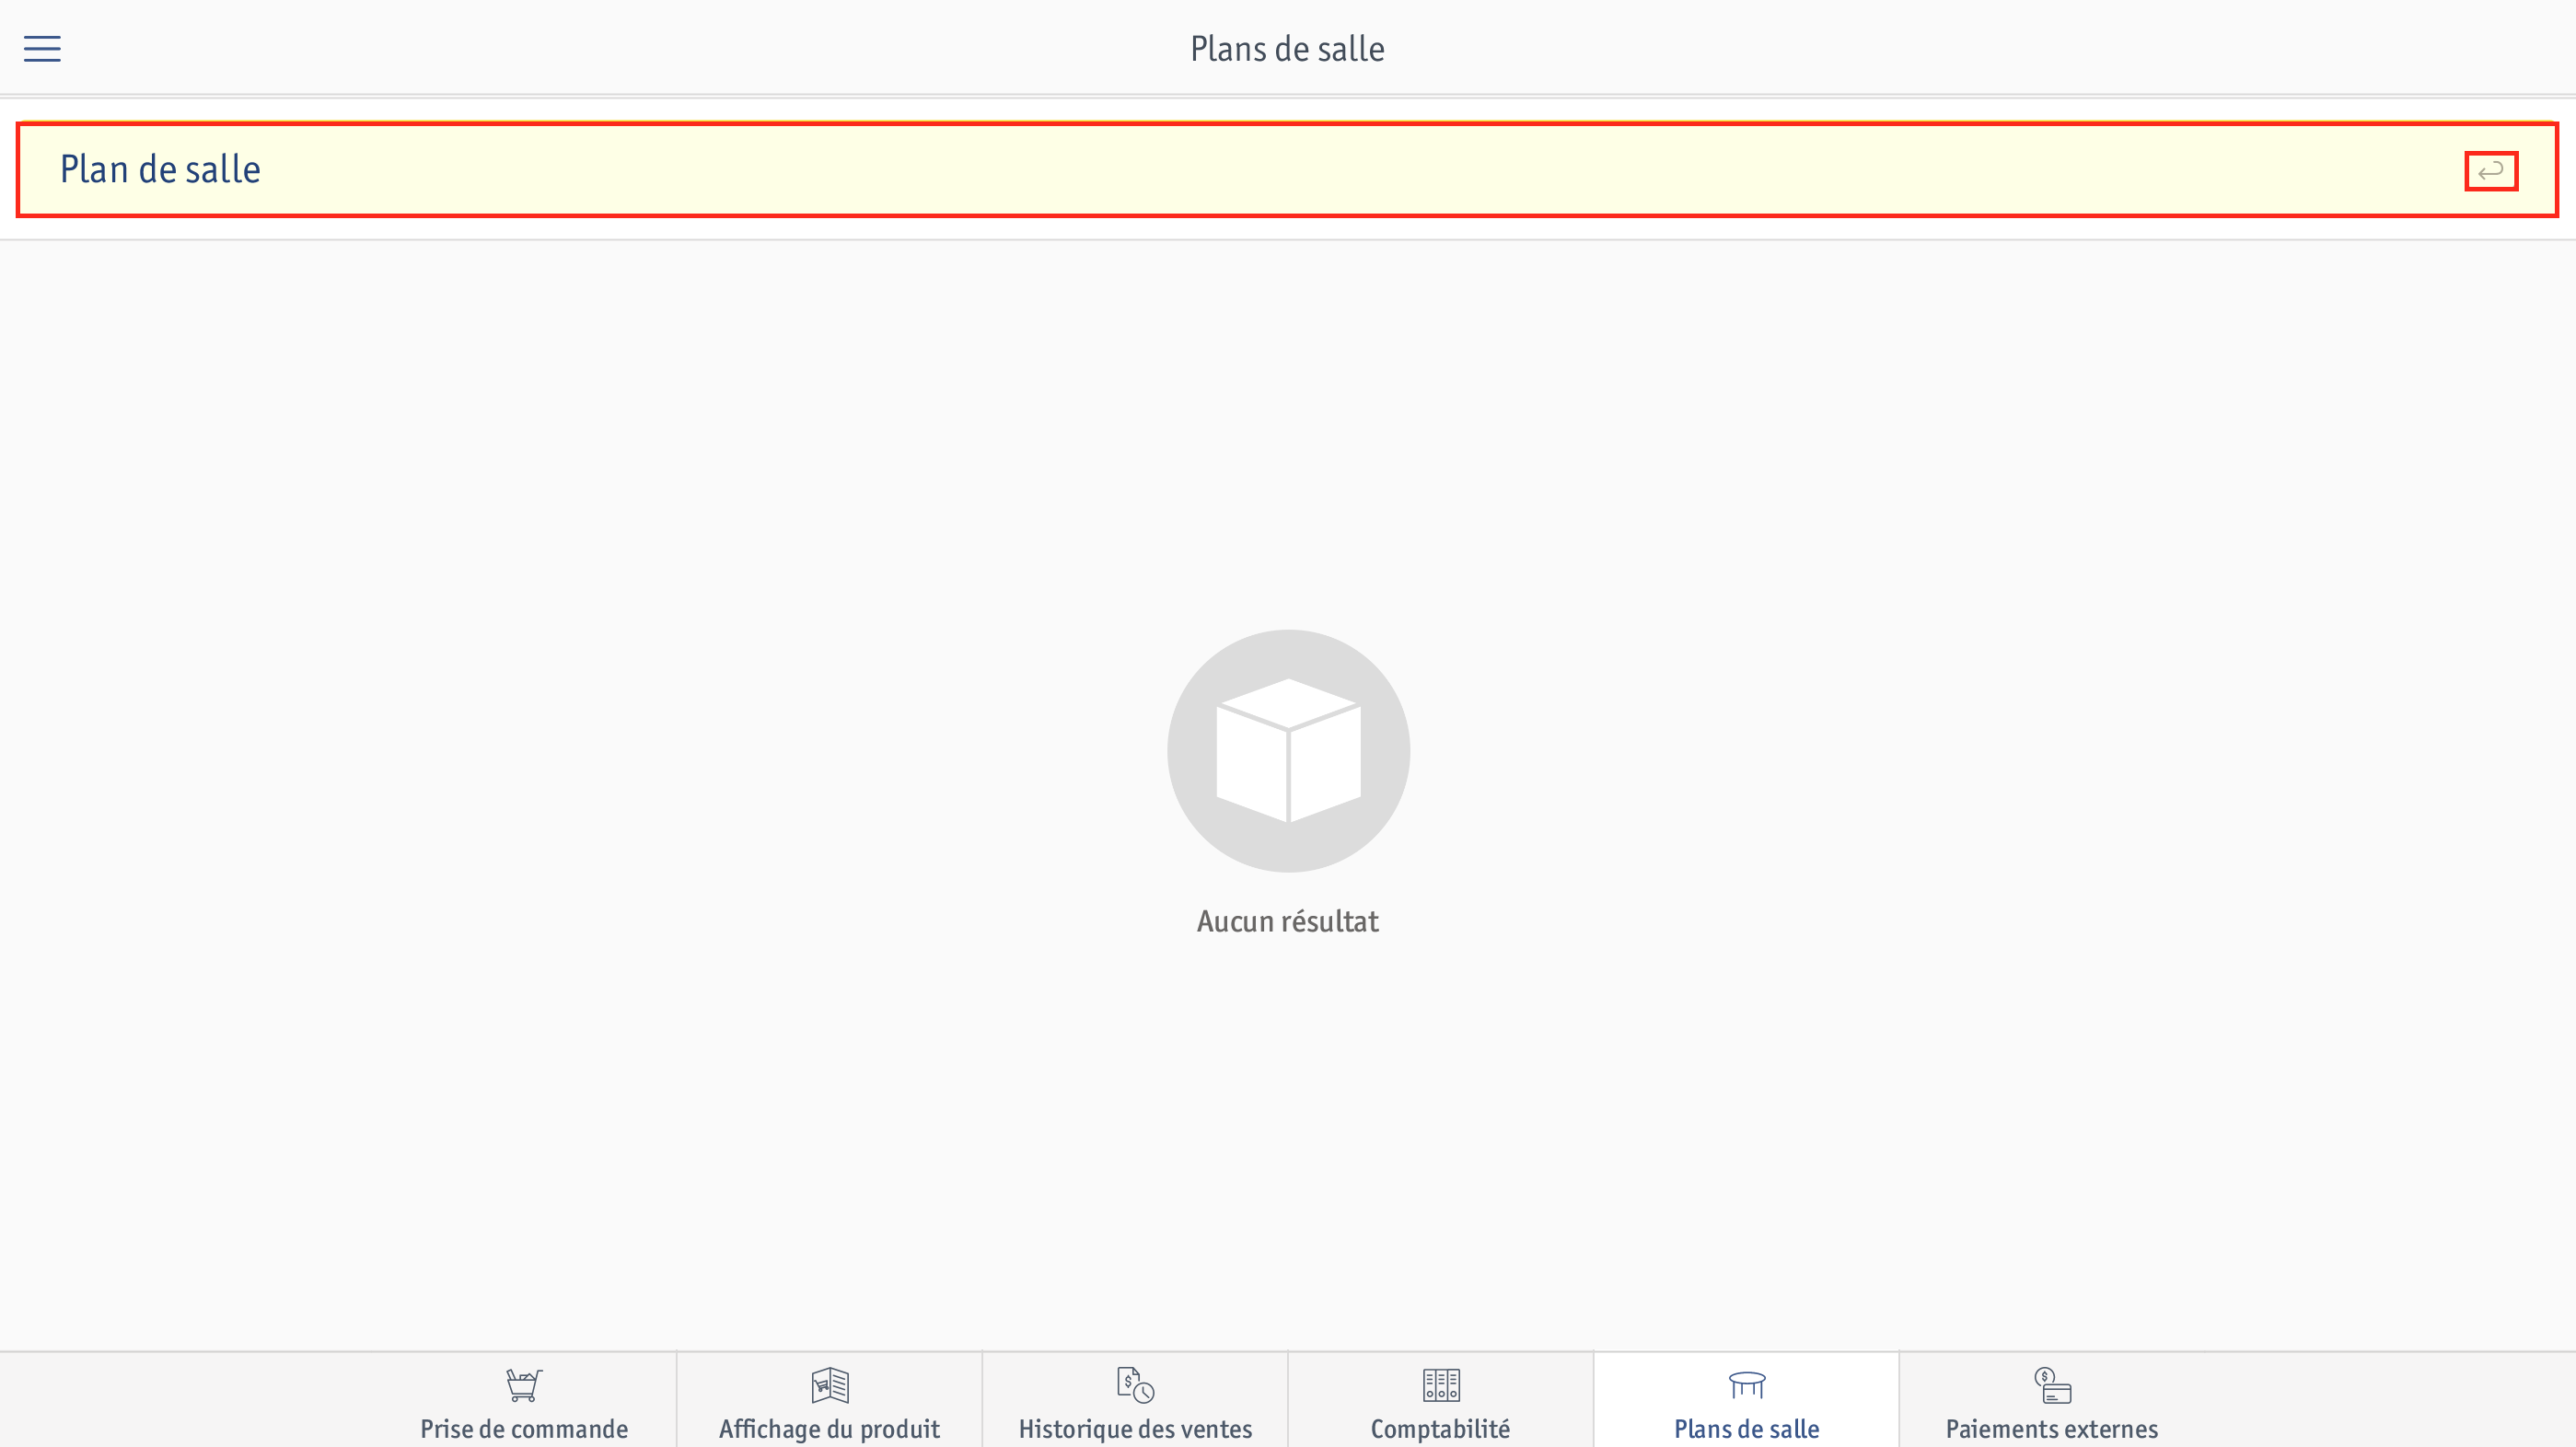The height and width of the screenshot is (1447, 2576).
Task: Open the hamburger menu
Action: 42,48
